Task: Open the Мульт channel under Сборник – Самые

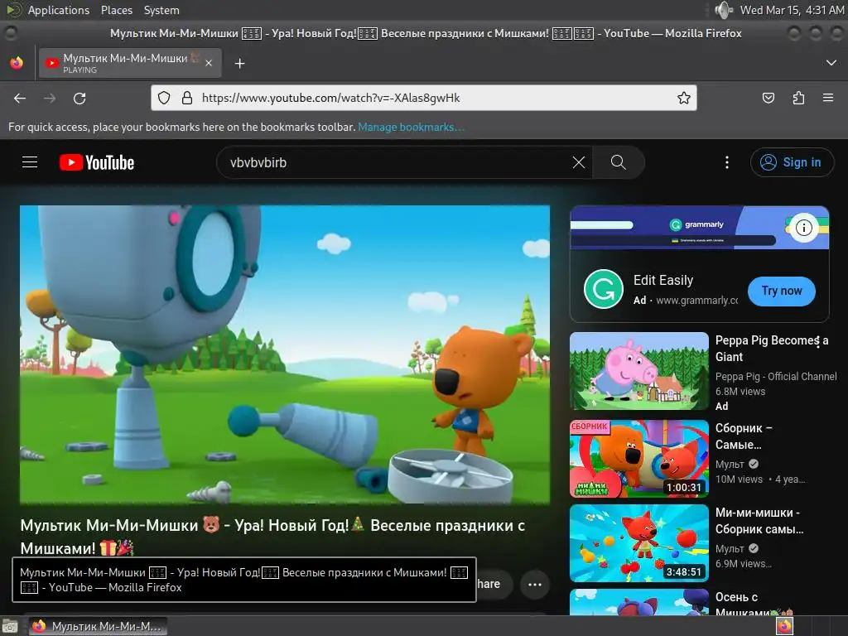Action: pyautogui.click(x=730, y=464)
